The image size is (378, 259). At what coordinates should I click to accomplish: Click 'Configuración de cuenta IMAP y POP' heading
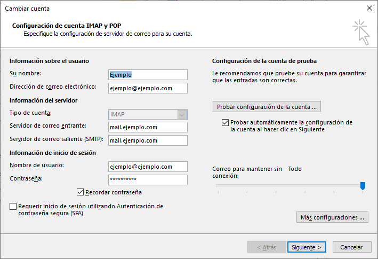(67, 26)
